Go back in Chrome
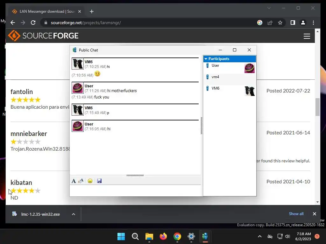This screenshot has height=244, width=326. click(x=13, y=23)
